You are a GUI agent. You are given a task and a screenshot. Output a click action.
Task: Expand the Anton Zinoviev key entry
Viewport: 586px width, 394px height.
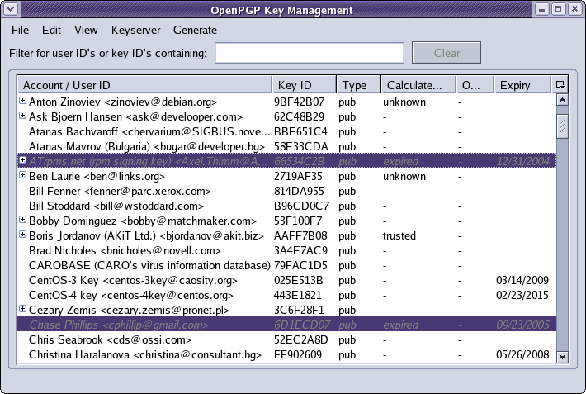[23, 101]
